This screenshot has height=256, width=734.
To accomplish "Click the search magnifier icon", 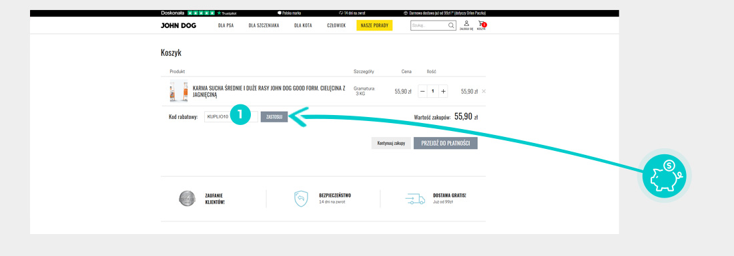I will click(x=451, y=26).
